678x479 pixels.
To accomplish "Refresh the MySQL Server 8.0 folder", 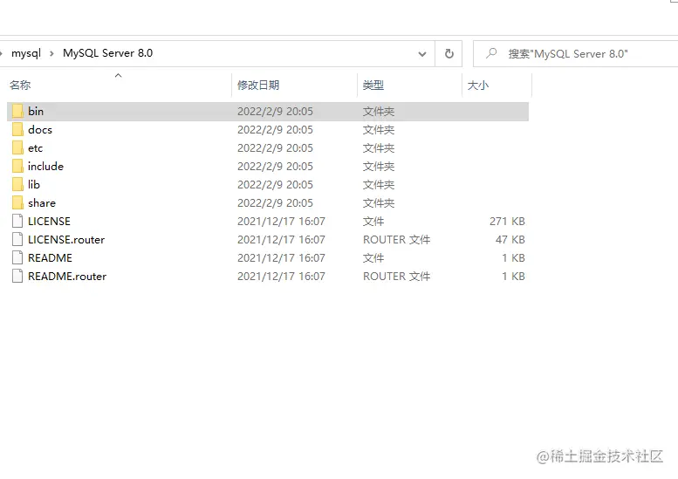I will (x=449, y=53).
